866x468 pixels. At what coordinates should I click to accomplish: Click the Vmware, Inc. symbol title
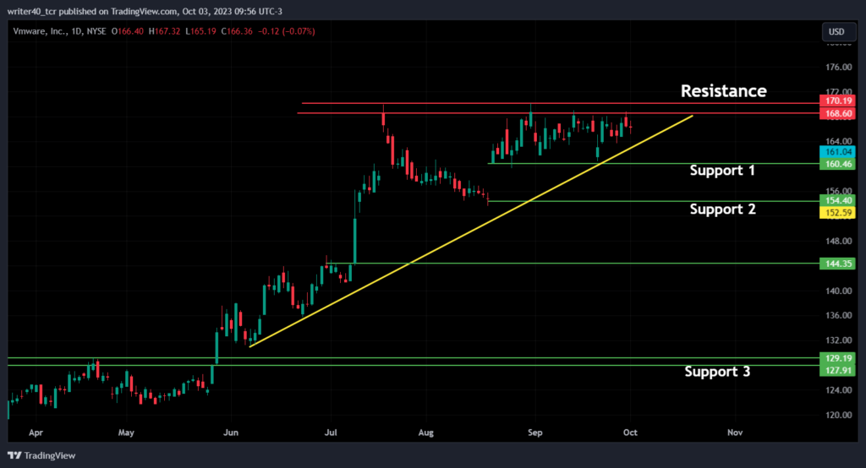click(x=38, y=31)
